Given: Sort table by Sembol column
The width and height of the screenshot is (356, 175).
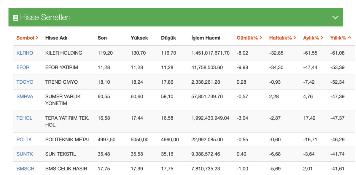Looking at the screenshot, I should coord(27,38).
